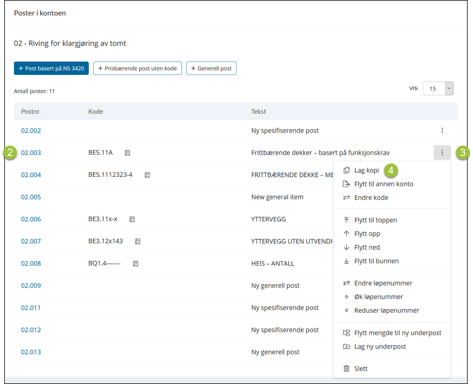This screenshot has width=473, height=384.
Task: Open code description icon beside BQ1.4-------
Action: [x=135, y=263]
